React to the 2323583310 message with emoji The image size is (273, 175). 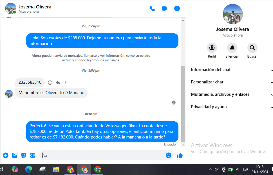50,83
